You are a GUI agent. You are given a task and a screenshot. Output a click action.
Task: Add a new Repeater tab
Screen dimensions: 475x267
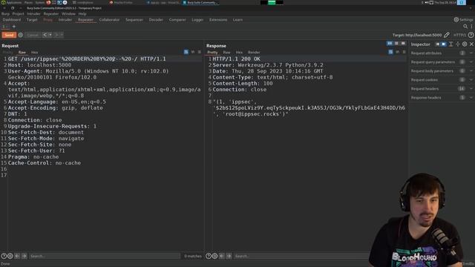point(13,27)
